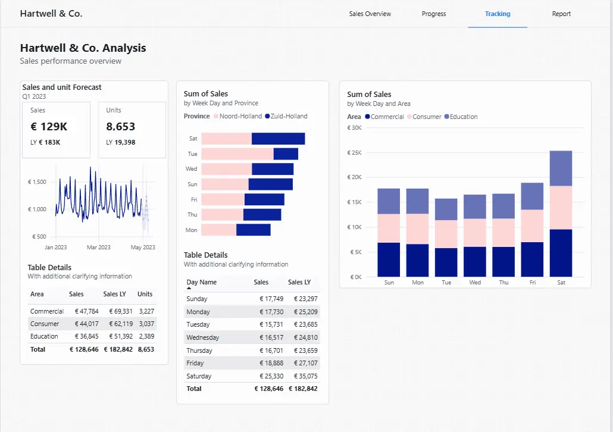Screen dimensions: 613x432
Task: Click Sunday's Commercial segment in stacked chart
Action: pyautogui.click(x=389, y=259)
